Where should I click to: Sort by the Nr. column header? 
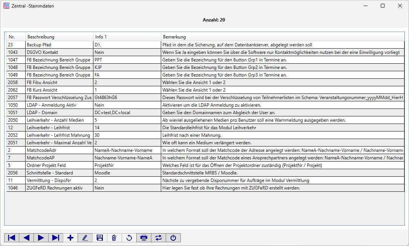click(x=16, y=37)
